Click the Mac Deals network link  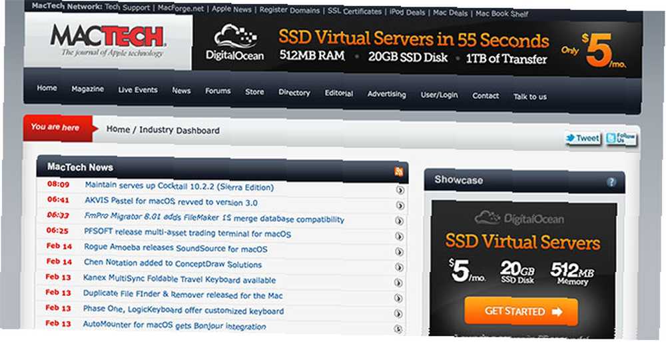coord(450,13)
